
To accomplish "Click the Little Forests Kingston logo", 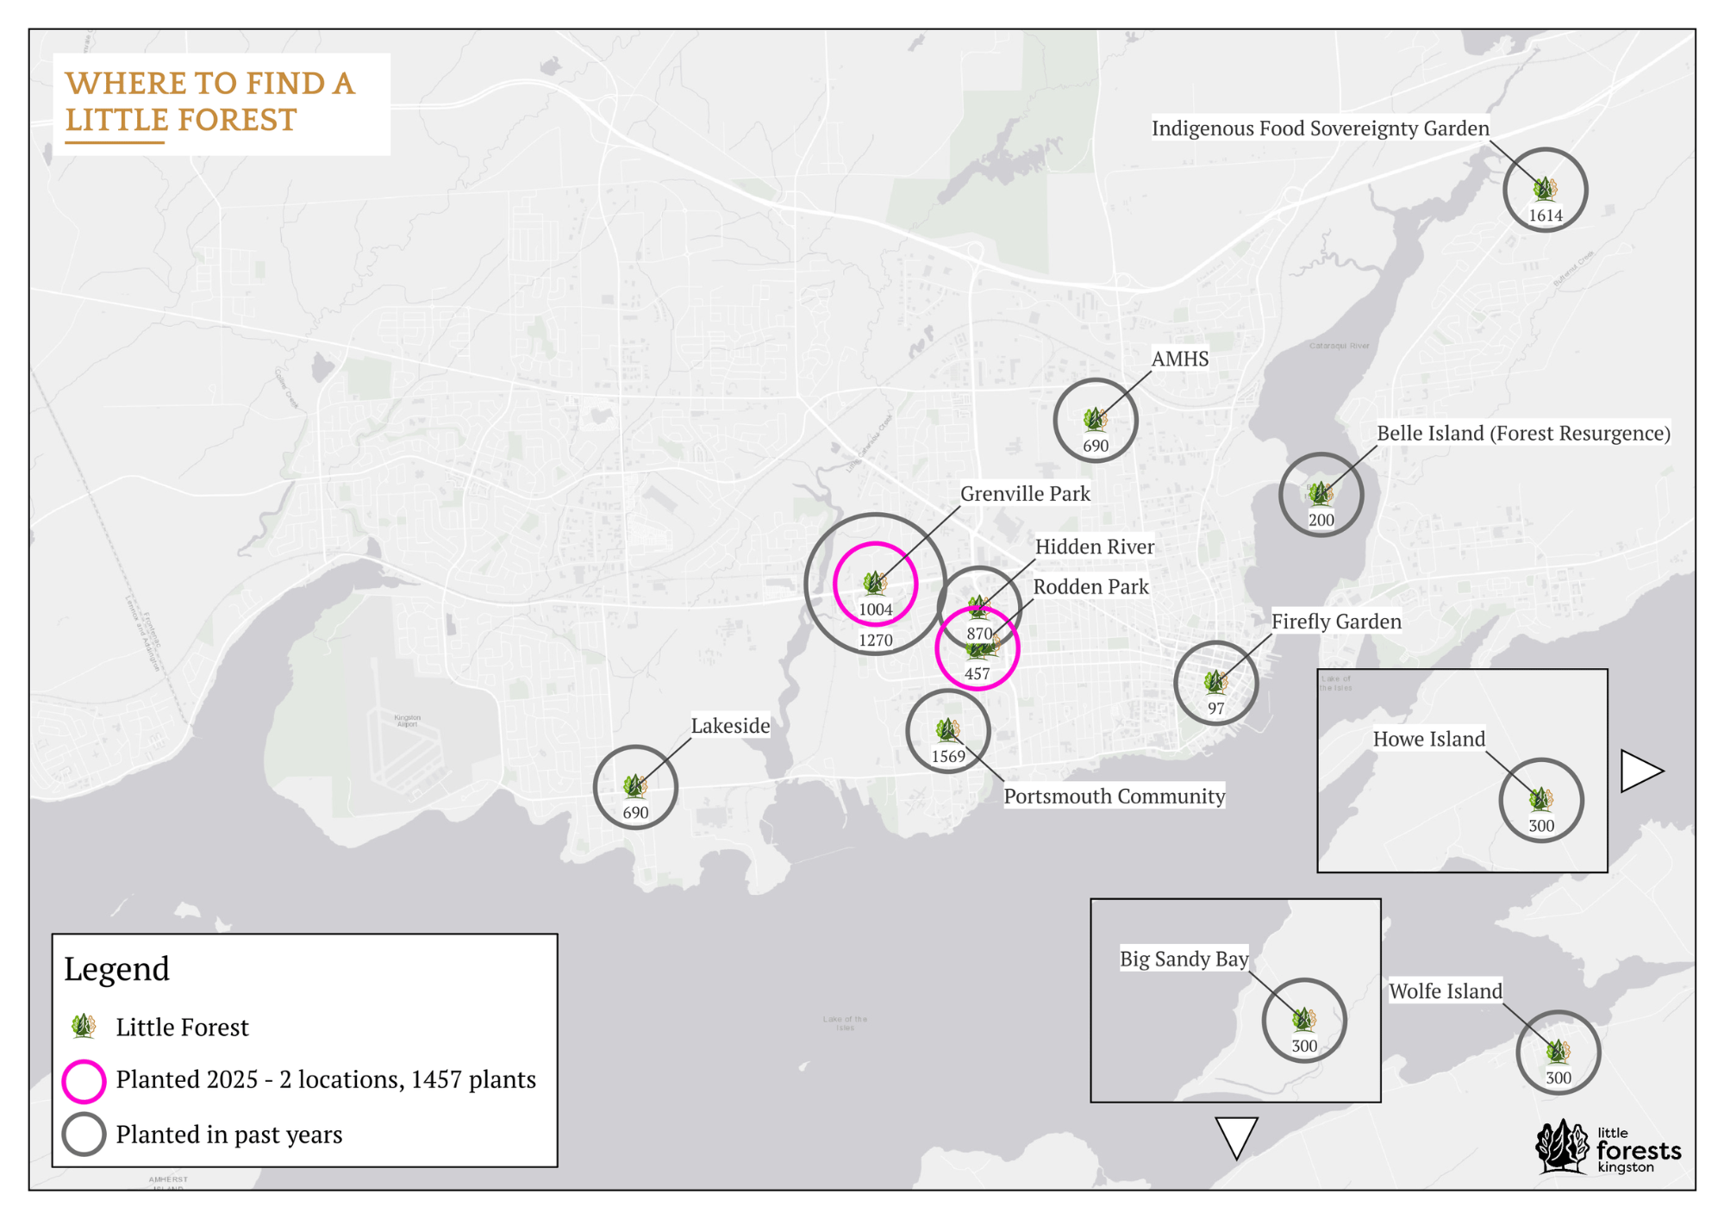I will click(x=1608, y=1147).
